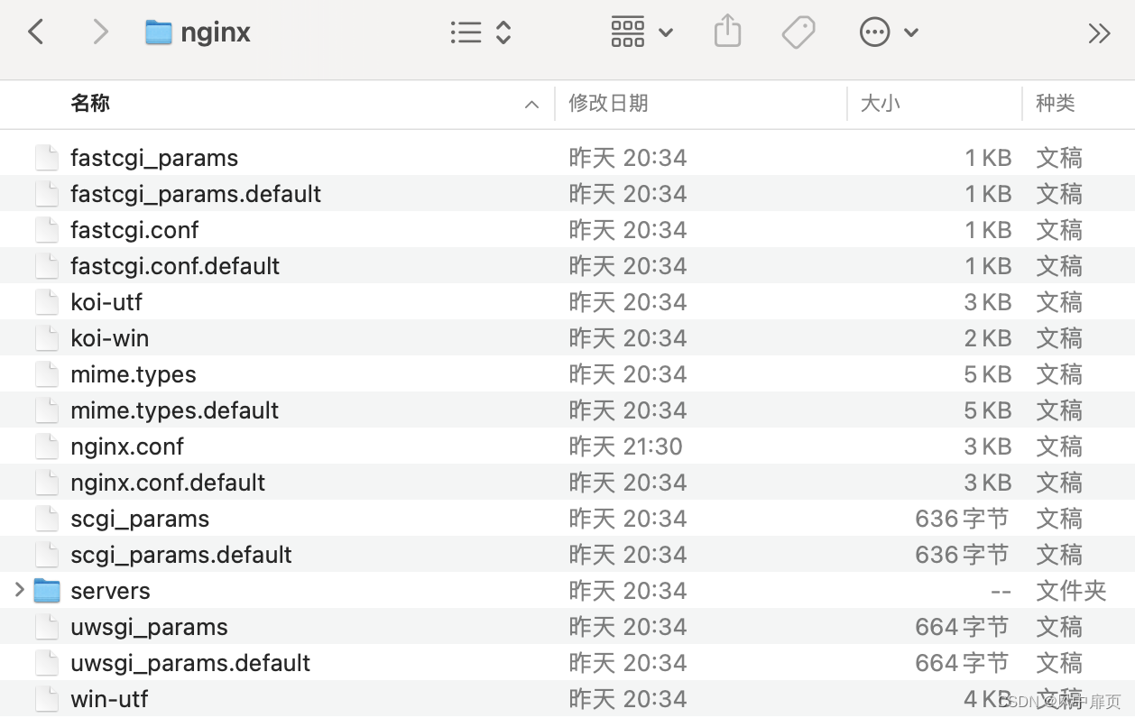Click the forward navigation arrow
The width and height of the screenshot is (1135, 718).
(x=100, y=32)
